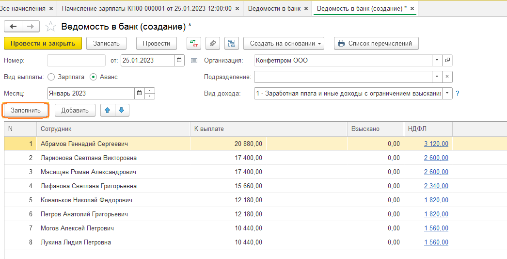Select the Аванс payment type
The image size is (507, 259).
point(94,77)
